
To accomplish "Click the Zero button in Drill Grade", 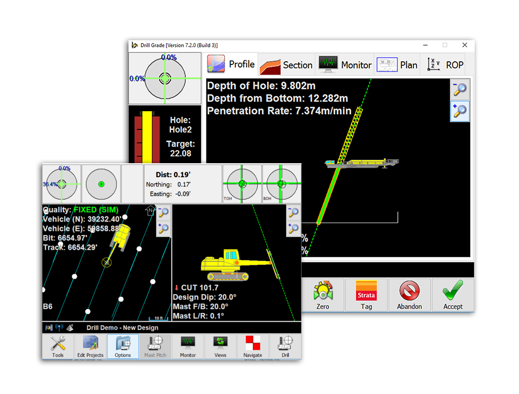I will tap(323, 295).
